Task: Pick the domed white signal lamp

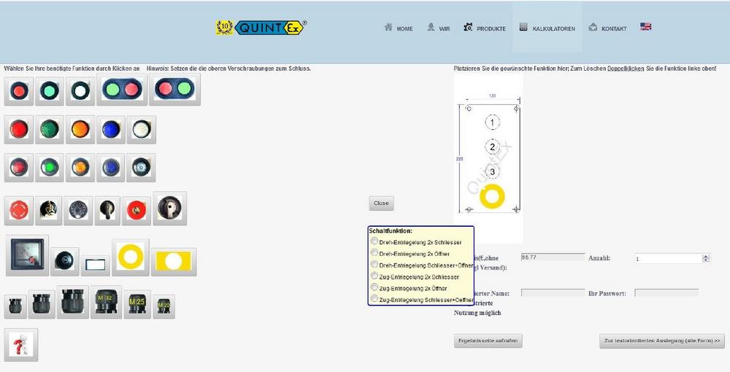Action: [x=141, y=130]
